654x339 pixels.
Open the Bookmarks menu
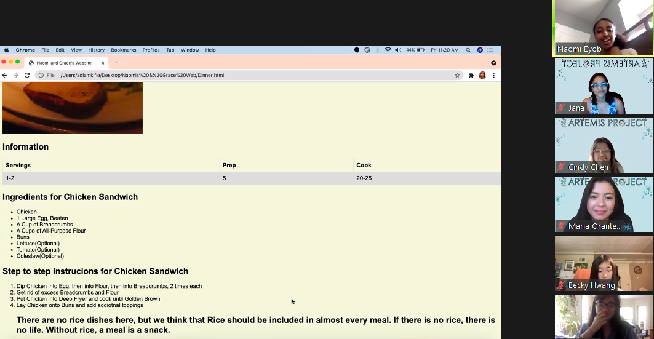(x=124, y=50)
